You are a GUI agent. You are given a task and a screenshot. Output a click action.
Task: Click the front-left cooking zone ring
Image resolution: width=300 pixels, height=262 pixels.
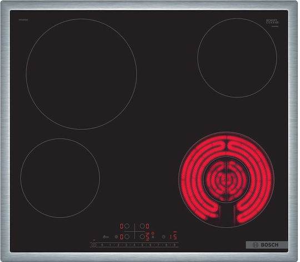pyautogui.click(x=60, y=178)
